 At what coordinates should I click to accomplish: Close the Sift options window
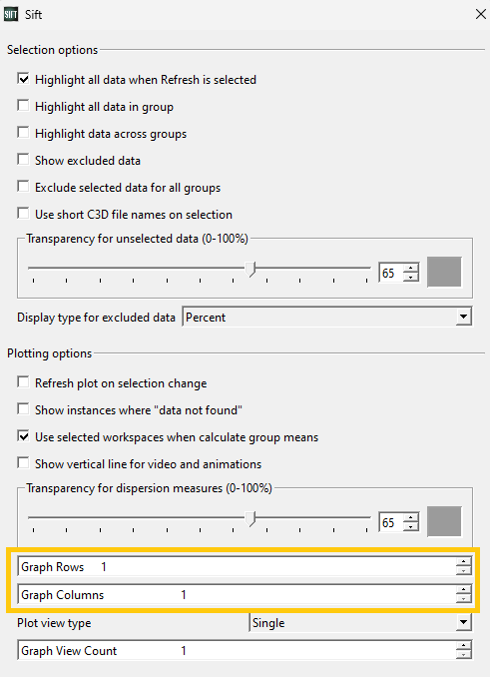click(480, 14)
